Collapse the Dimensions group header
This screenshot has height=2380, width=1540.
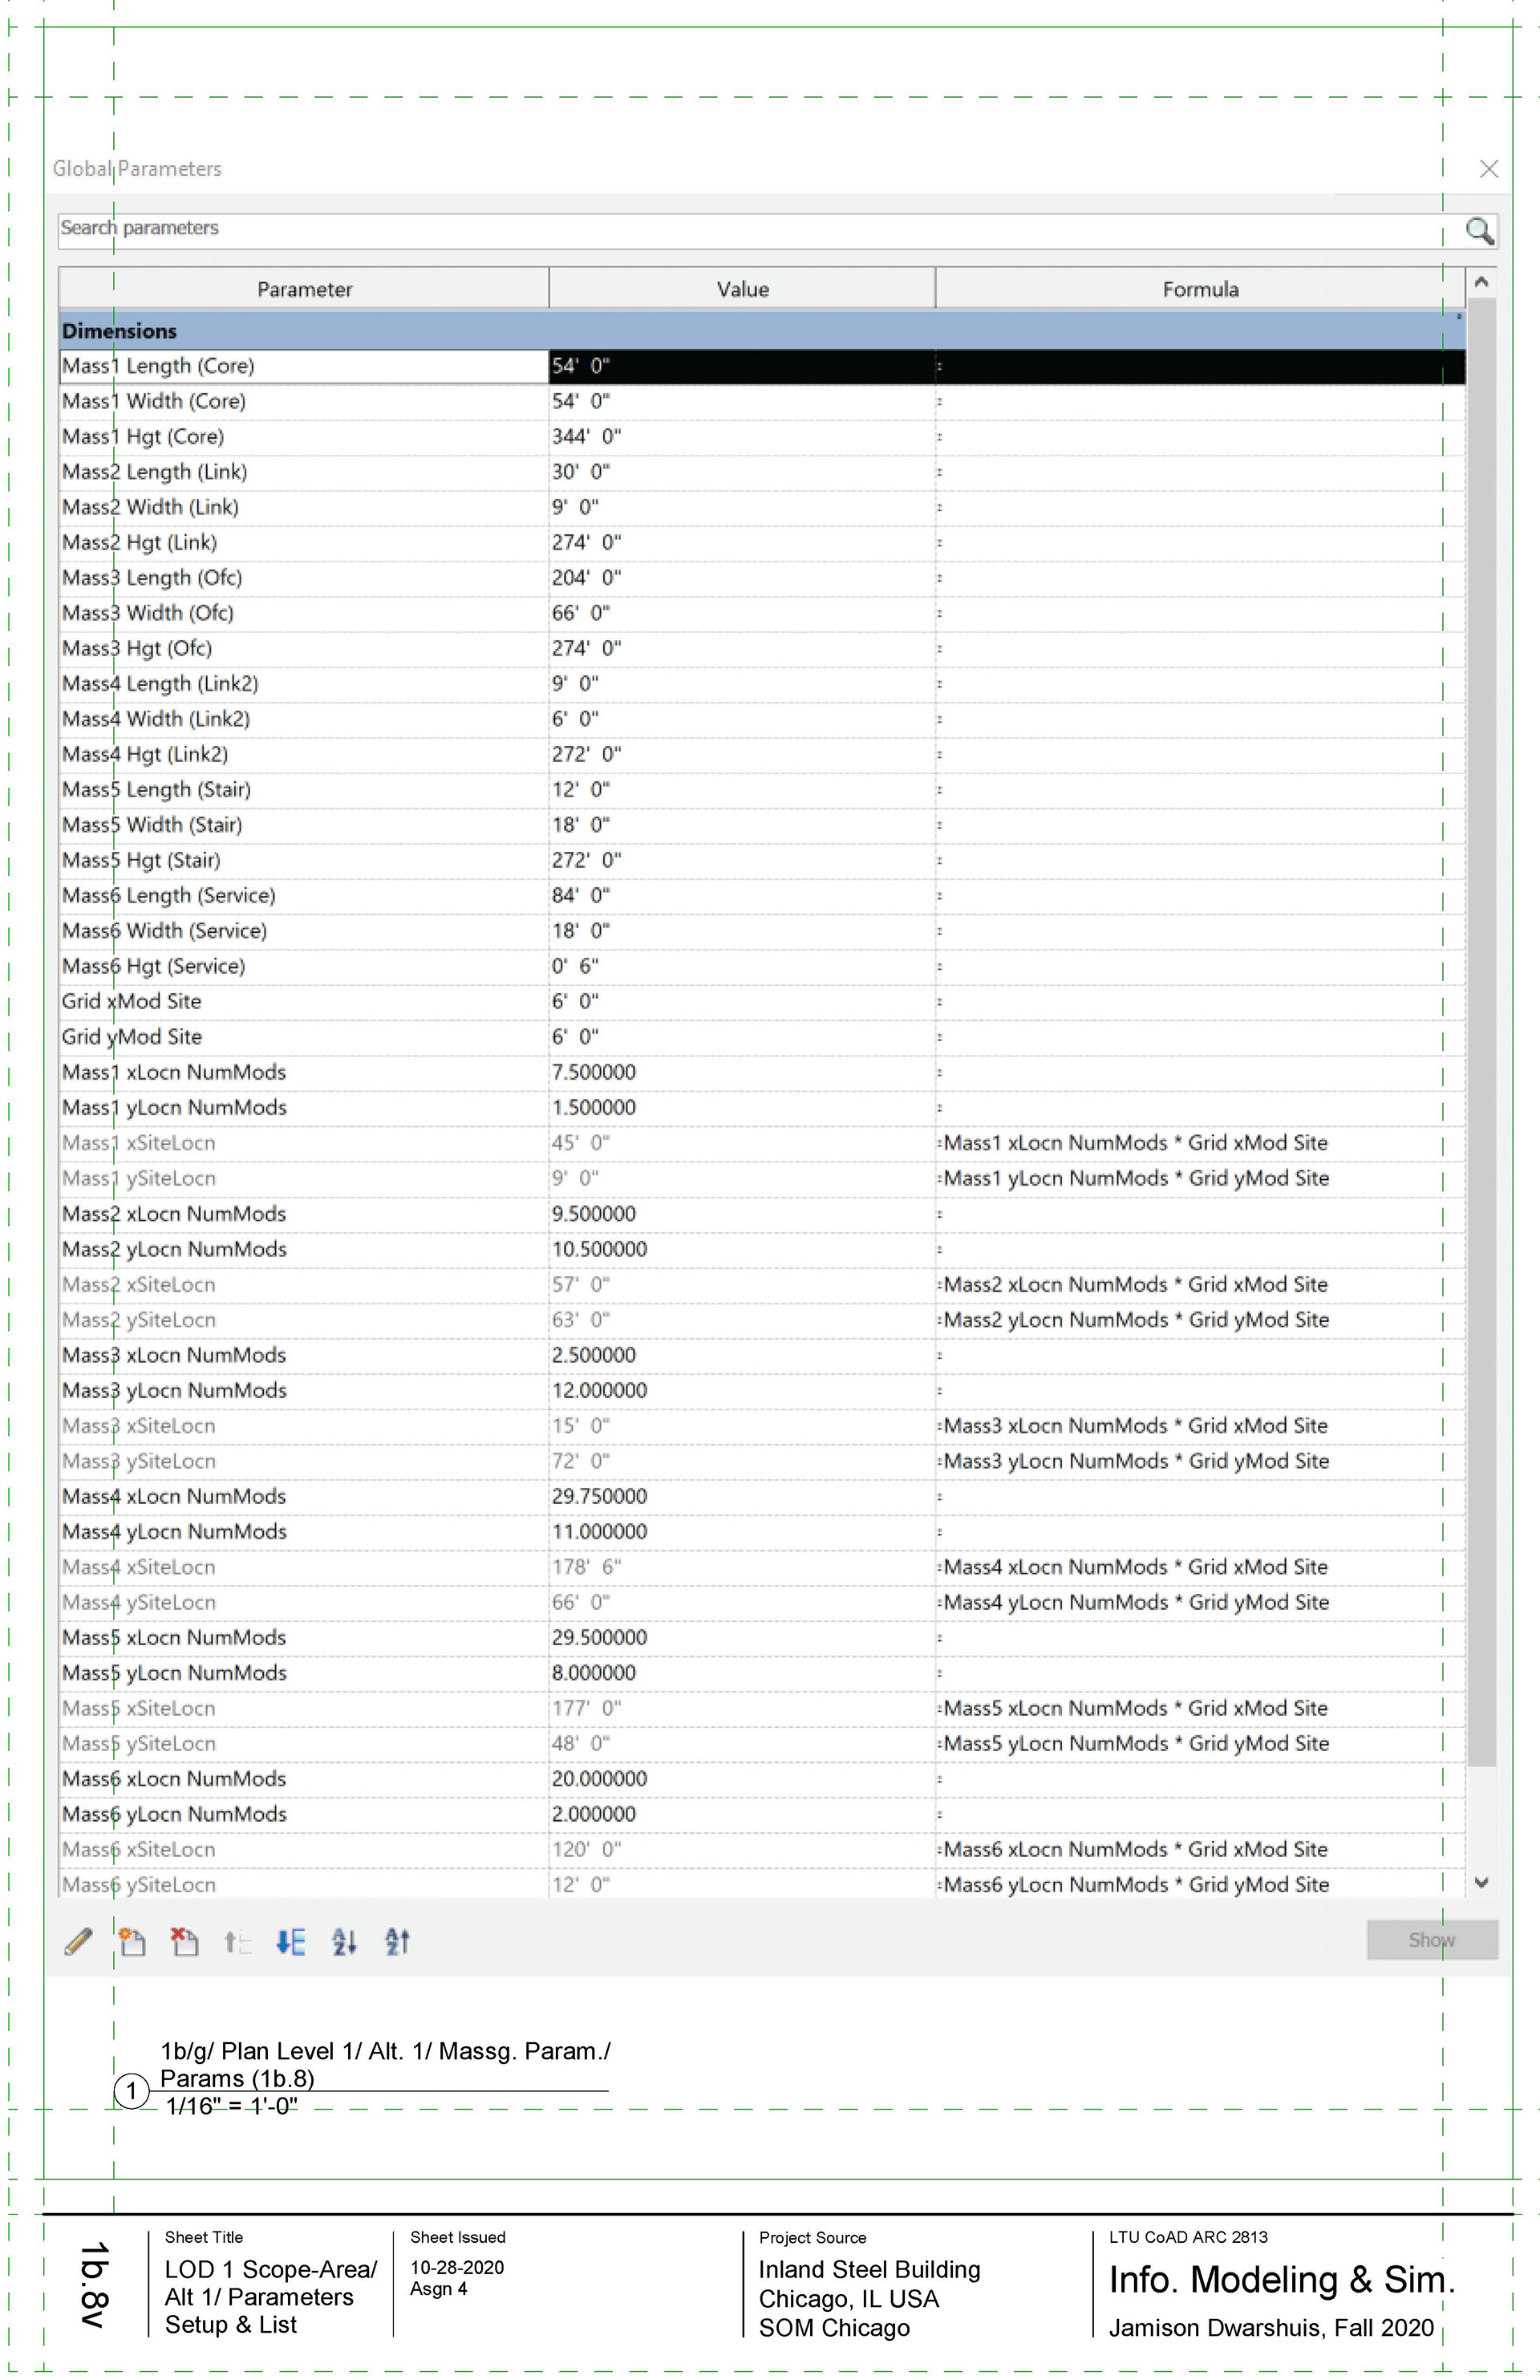pos(119,331)
